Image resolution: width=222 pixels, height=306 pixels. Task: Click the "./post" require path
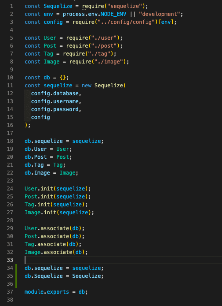[x=104, y=46]
